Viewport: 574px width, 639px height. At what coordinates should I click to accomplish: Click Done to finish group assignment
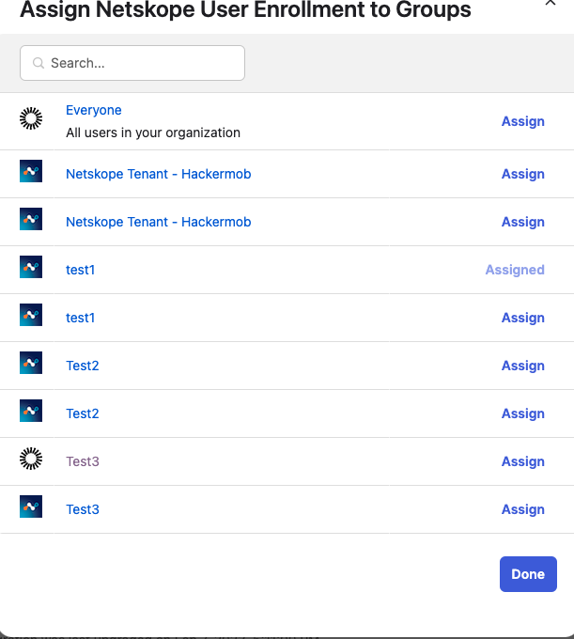(x=528, y=574)
